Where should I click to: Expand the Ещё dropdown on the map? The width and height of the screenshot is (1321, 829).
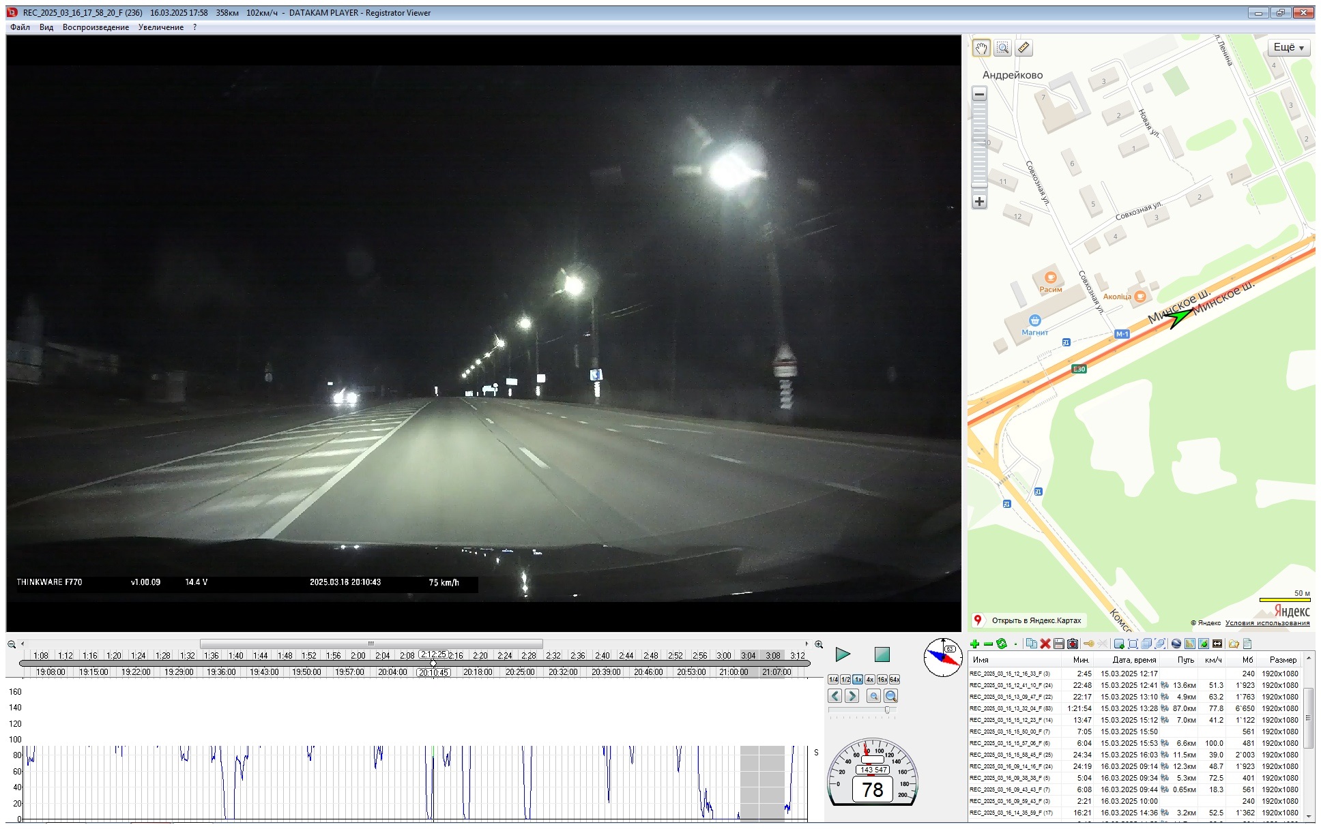point(1288,47)
